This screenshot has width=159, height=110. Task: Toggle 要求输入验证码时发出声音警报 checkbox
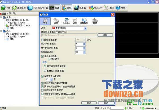tap(42, 87)
